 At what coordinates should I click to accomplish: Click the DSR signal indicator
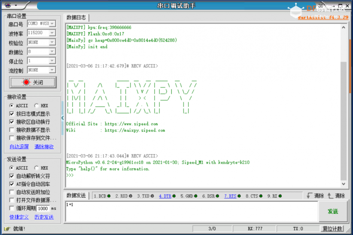coord(217,196)
